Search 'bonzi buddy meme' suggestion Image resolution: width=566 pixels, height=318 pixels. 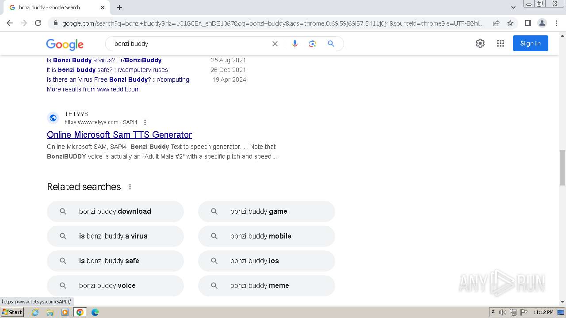267,286
